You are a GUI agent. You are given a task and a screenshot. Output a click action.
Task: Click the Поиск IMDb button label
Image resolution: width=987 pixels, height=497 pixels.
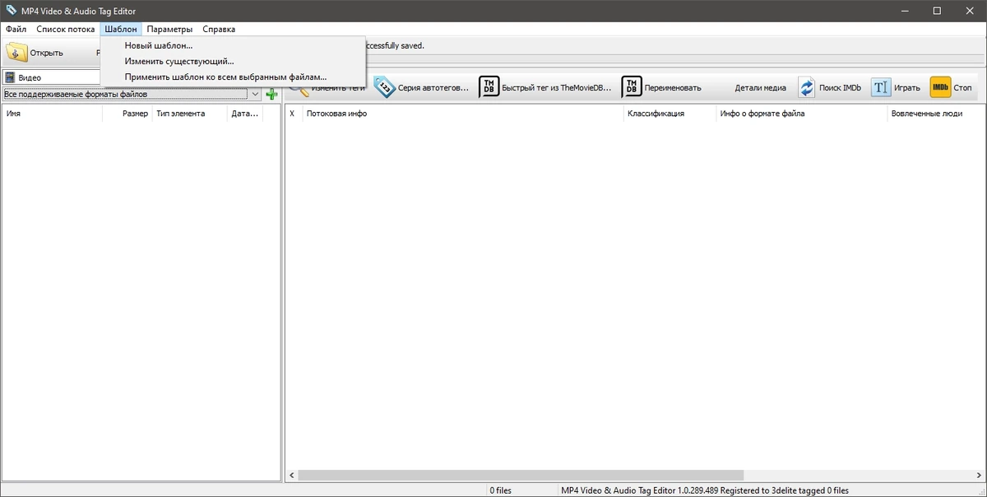click(840, 88)
